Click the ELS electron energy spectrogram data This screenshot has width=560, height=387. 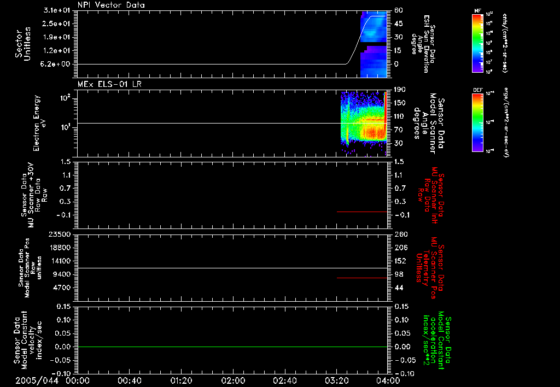364,123
